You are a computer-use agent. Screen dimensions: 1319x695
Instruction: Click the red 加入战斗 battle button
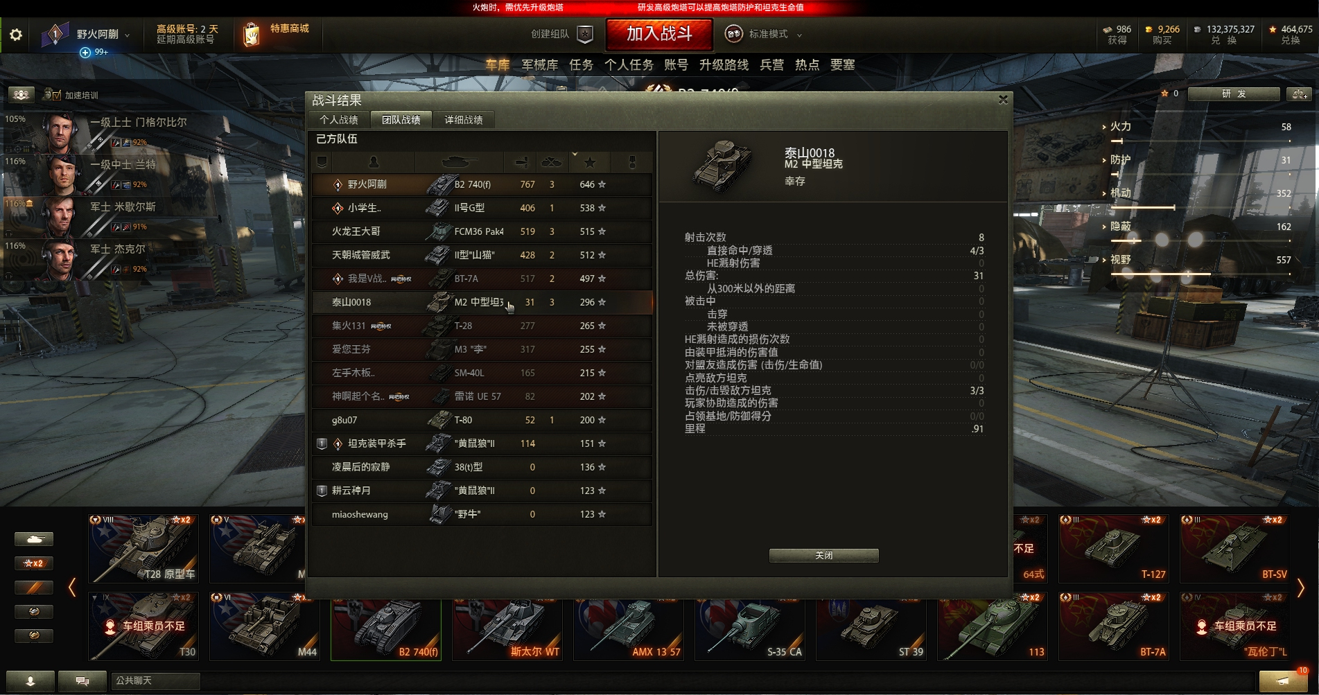pos(659,34)
